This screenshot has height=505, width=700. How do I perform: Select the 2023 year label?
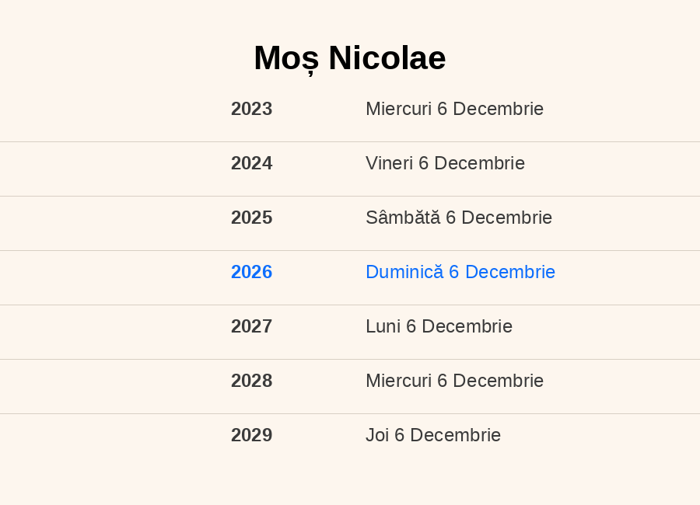(251, 109)
